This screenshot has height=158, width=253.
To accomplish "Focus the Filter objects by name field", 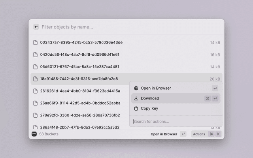I will click(x=119, y=27).
